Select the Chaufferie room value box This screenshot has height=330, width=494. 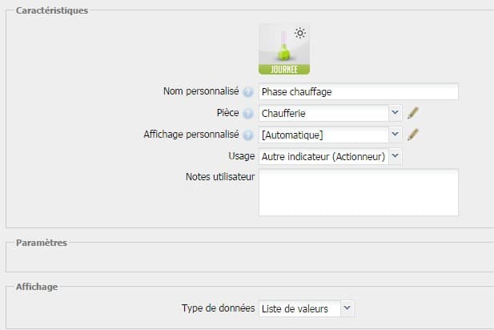pyautogui.click(x=323, y=113)
